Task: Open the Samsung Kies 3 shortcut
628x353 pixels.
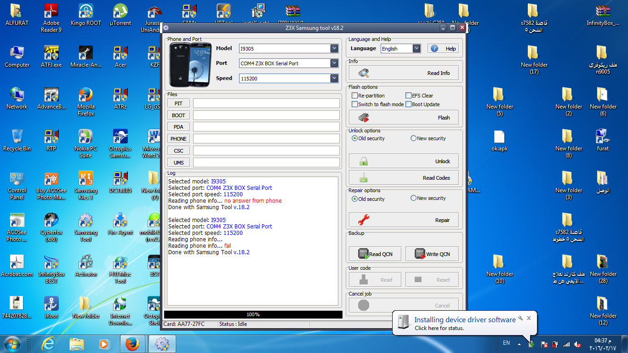Action: coord(86,185)
